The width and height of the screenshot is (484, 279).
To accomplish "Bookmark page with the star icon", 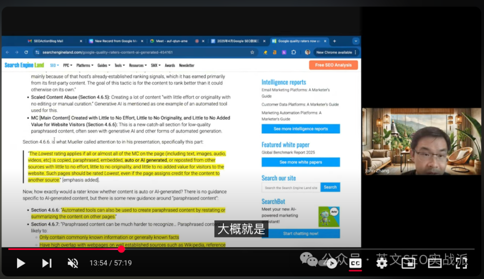I will pos(252,52).
